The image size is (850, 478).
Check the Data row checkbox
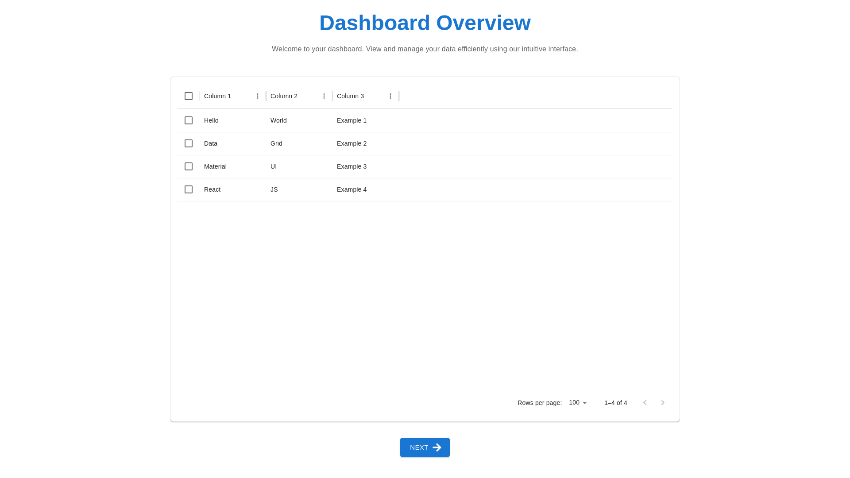tap(189, 143)
